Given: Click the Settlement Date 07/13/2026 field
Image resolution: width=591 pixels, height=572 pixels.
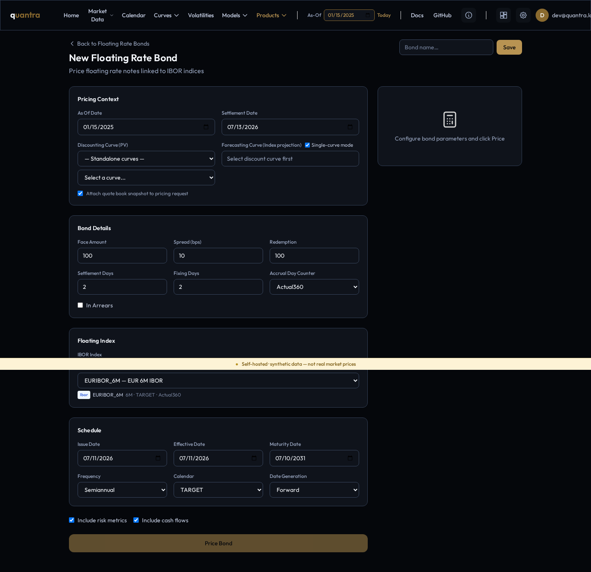Looking at the screenshot, I should coord(290,127).
